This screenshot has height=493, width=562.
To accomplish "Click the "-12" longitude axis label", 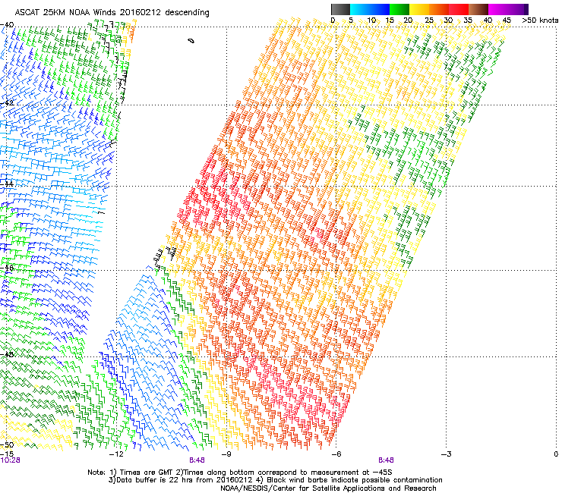I will [x=116, y=454].
